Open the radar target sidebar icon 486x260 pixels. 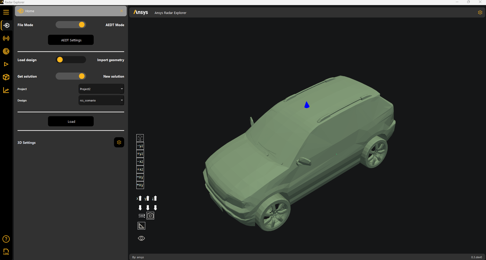6,51
